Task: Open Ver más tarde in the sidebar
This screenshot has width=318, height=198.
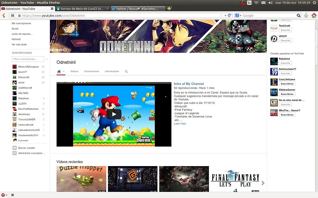Action: point(19,45)
